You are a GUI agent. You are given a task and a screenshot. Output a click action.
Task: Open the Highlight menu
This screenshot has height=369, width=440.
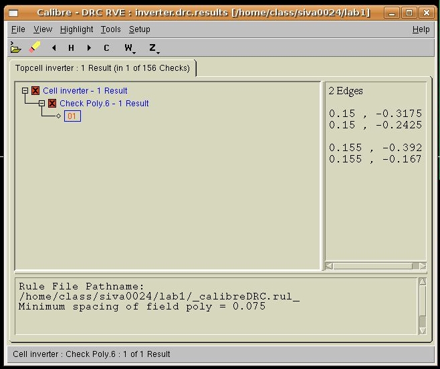point(76,29)
